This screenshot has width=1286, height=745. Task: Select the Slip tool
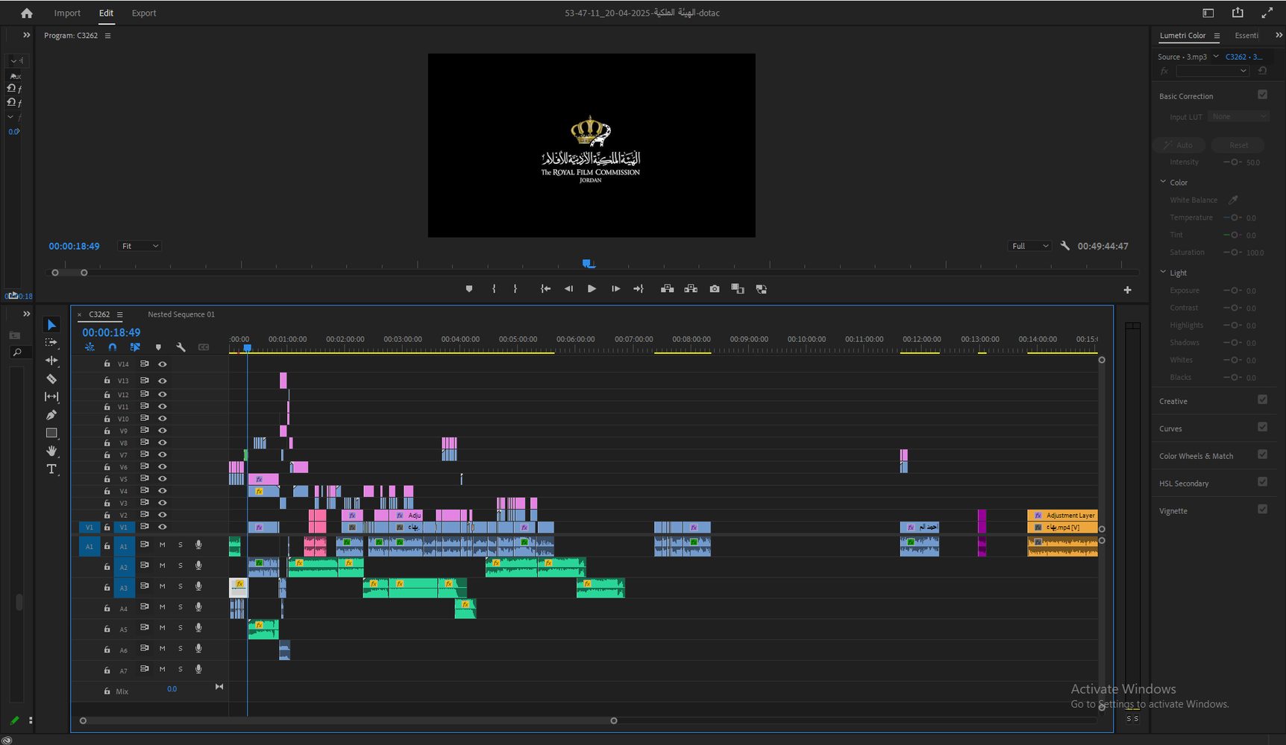pyautogui.click(x=51, y=397)
